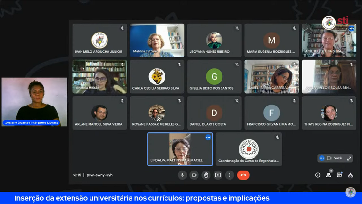The width and height of the screenshot is (362, 204).
Task: Open more options three-dot menu in toolbar
Action: coord(230,175)
